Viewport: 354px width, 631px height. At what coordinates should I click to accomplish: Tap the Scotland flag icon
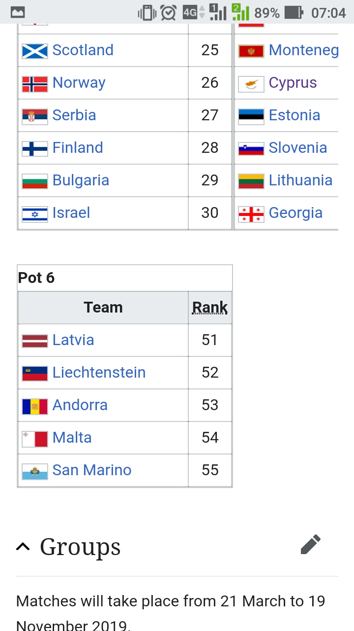click(x=35, y=51)
